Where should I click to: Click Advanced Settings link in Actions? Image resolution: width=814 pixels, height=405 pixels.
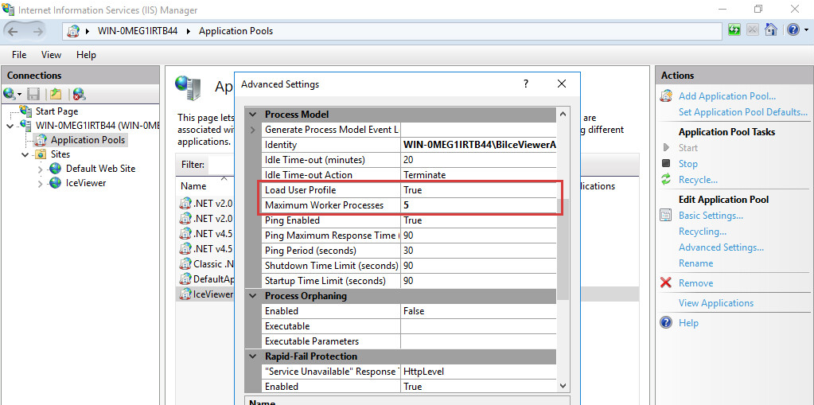point(721,247)
